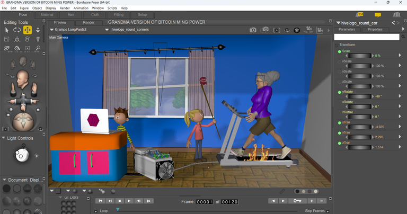This screenshot has width=407, height=214.
Task: Click the current frame number field
Action: pos(204,201)
